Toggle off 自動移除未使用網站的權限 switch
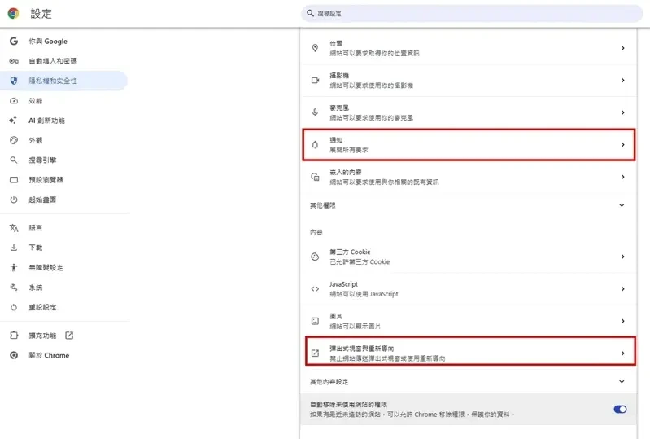Viewport: 650px width, 439px height. pyautogui.click(x=620, y=409)
